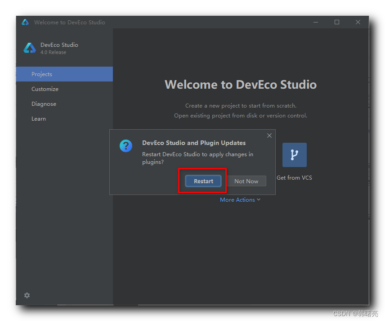Click the Get from VCS text label
The height and width of the screenshot is (321, 385).
[x=294, y=178]
